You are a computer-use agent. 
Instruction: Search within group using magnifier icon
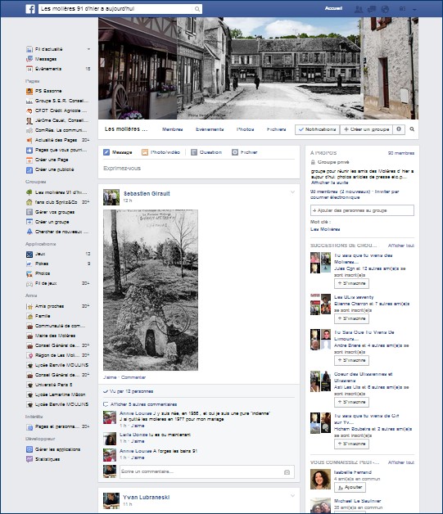point(412,129)
